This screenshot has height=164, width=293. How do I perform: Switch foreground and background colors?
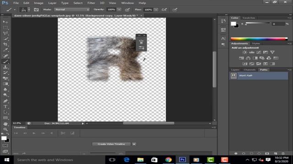(x=8, y=133)
